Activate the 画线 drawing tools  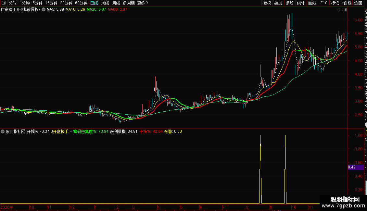click(312, 3)
